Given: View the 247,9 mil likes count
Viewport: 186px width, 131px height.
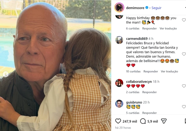Looking at the screenshot, I should 130,121.
